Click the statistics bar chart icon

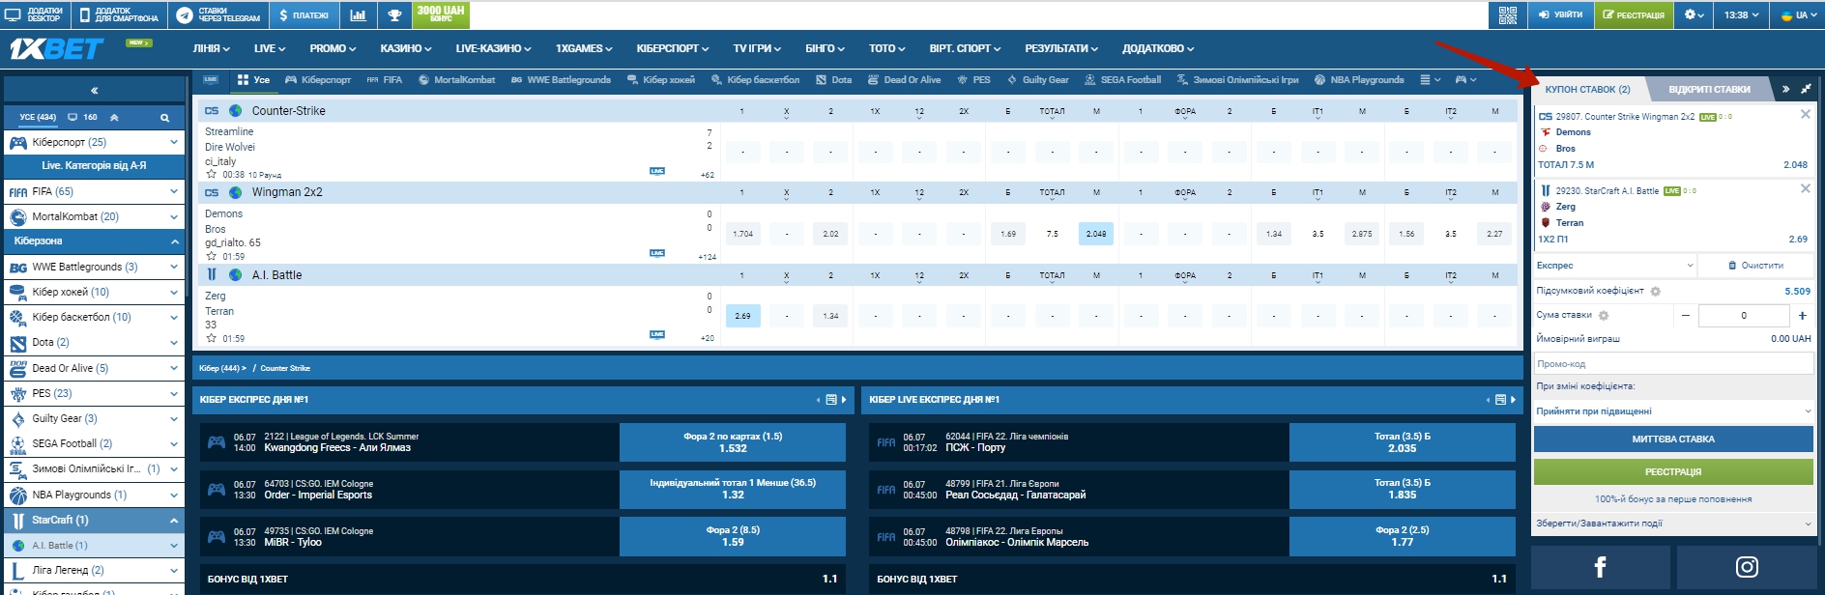[x=358, y=14]
